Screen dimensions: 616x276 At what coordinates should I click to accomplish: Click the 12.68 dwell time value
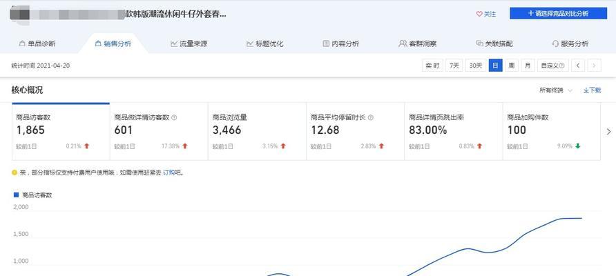pos(325,130)
